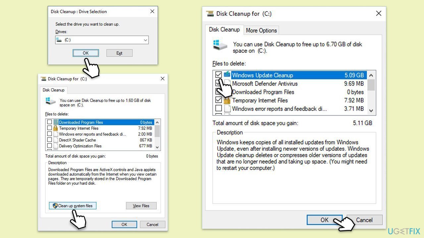
Task: Click scrollbar thumb in small window file list
Action: (x=157, y=131)
